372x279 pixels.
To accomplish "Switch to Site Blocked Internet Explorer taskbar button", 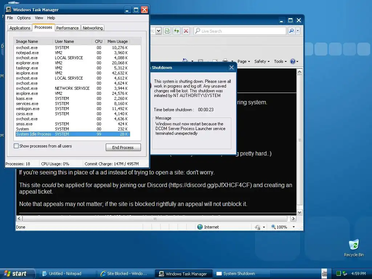I will point(125,274).
